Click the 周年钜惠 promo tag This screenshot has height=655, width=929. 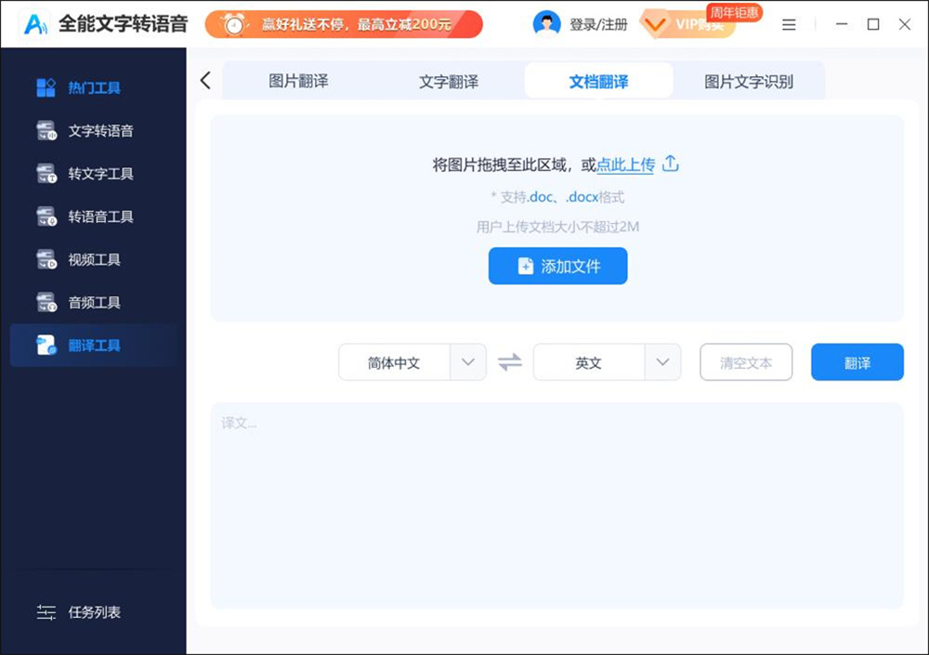735,12
